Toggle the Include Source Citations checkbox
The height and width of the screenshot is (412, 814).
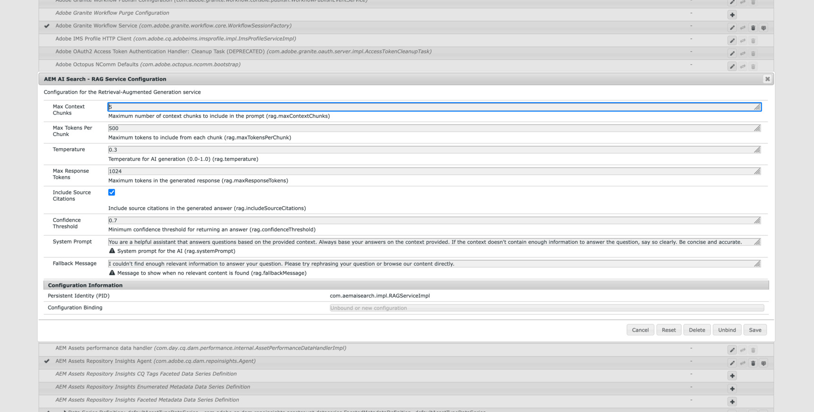(x=112, y=192)
